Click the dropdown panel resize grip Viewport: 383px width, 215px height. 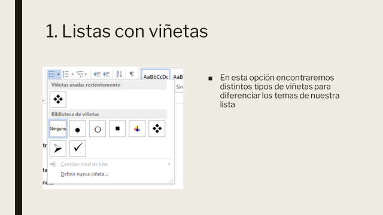pos(172,181)
